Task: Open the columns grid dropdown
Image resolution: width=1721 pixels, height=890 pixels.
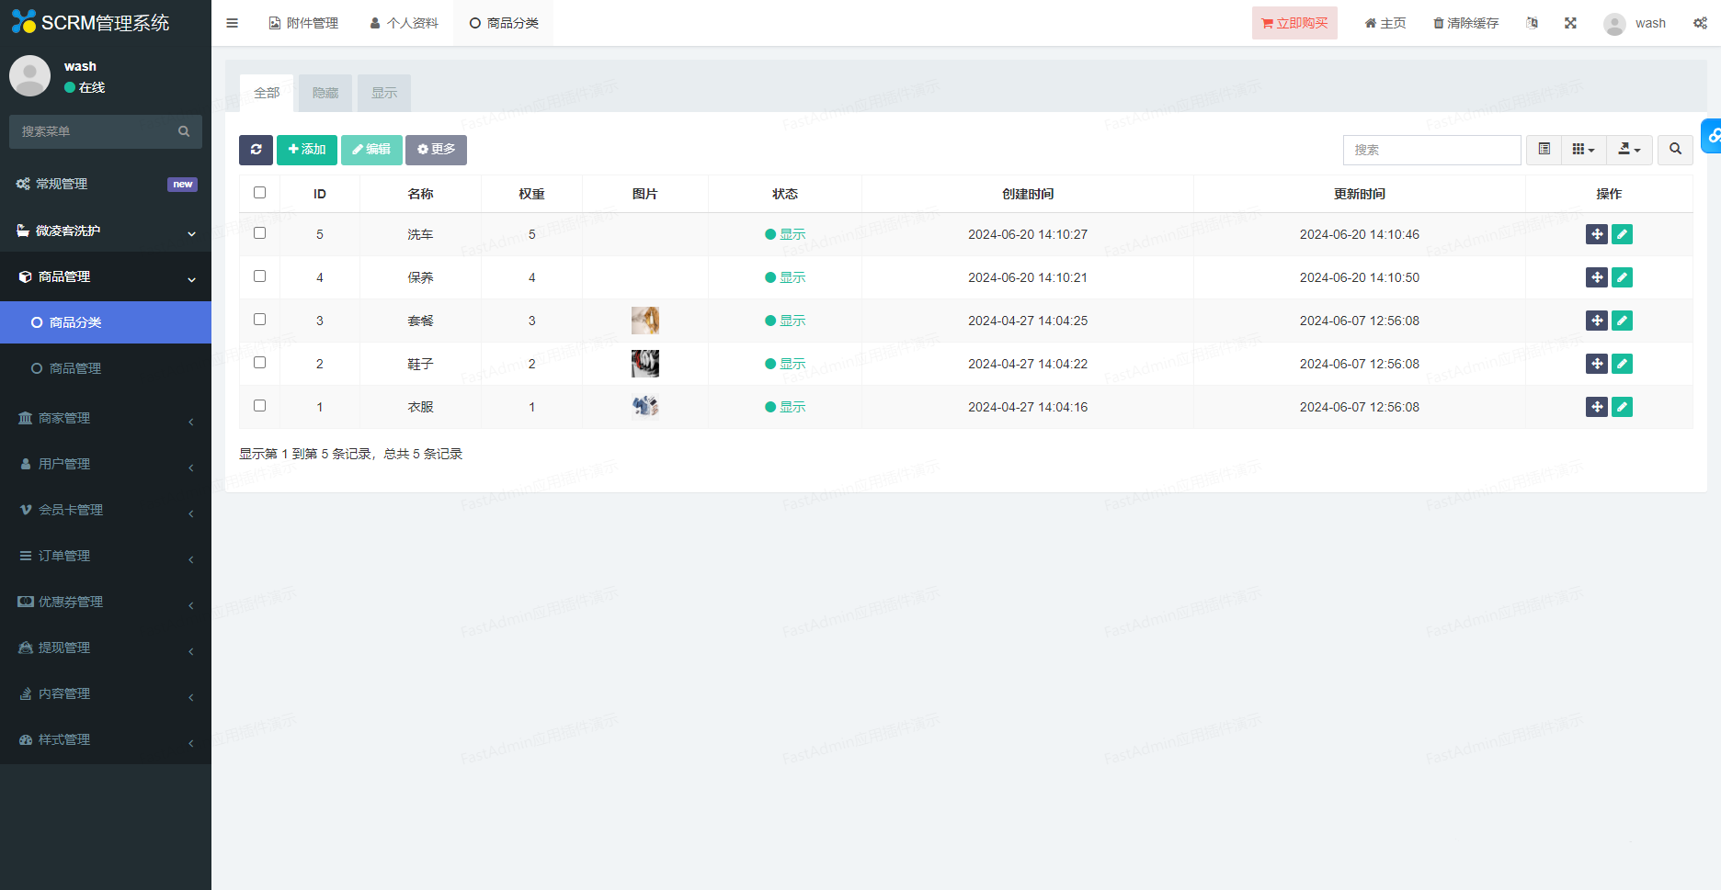Action: tap(1583, 150)
